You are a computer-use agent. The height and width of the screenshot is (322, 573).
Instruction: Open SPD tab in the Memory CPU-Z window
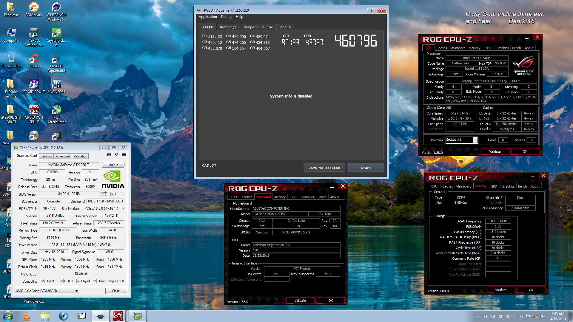(x=494, y=186)
